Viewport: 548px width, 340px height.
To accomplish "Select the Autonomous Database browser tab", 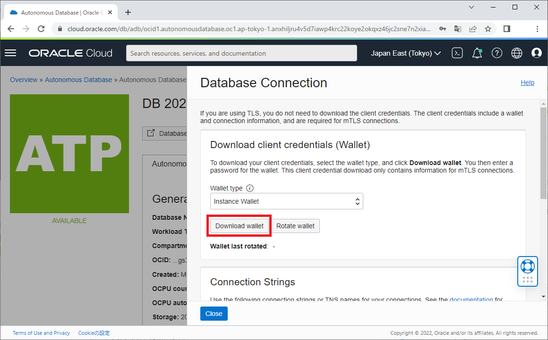I will point(61,13).
